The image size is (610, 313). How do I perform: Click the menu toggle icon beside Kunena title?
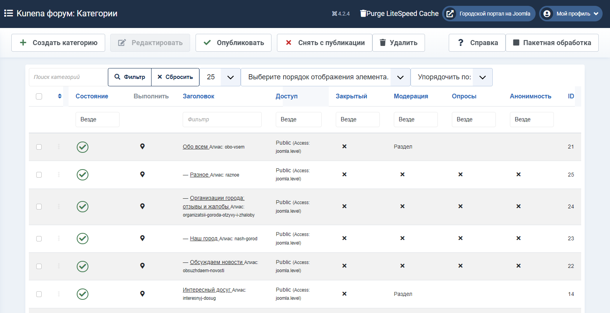tap(8, 14)
